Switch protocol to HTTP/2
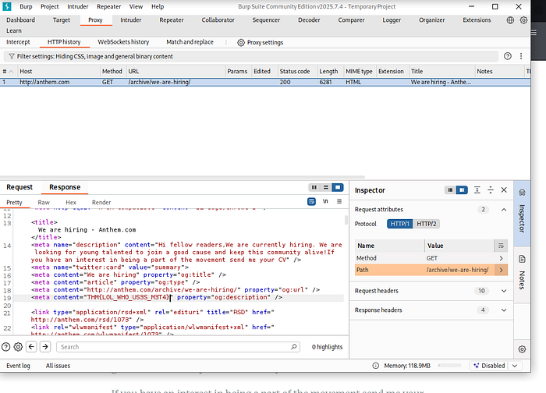The height and width of the screenshot is (393, 546). pos(426,224)
